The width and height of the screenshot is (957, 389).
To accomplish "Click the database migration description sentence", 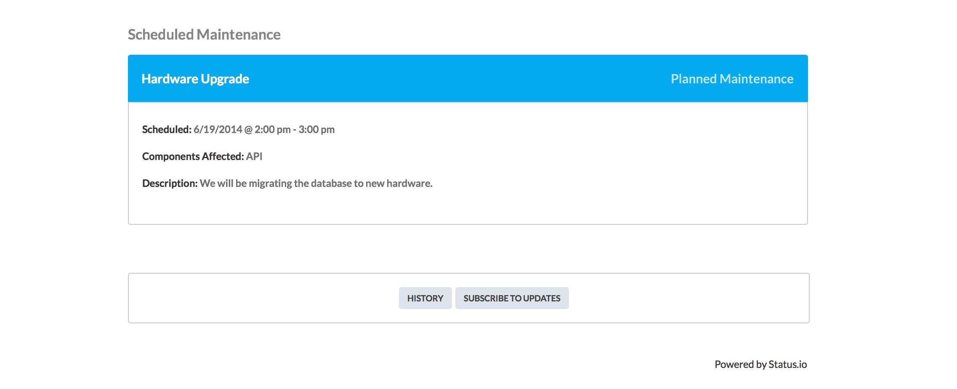I will [316, 183].
